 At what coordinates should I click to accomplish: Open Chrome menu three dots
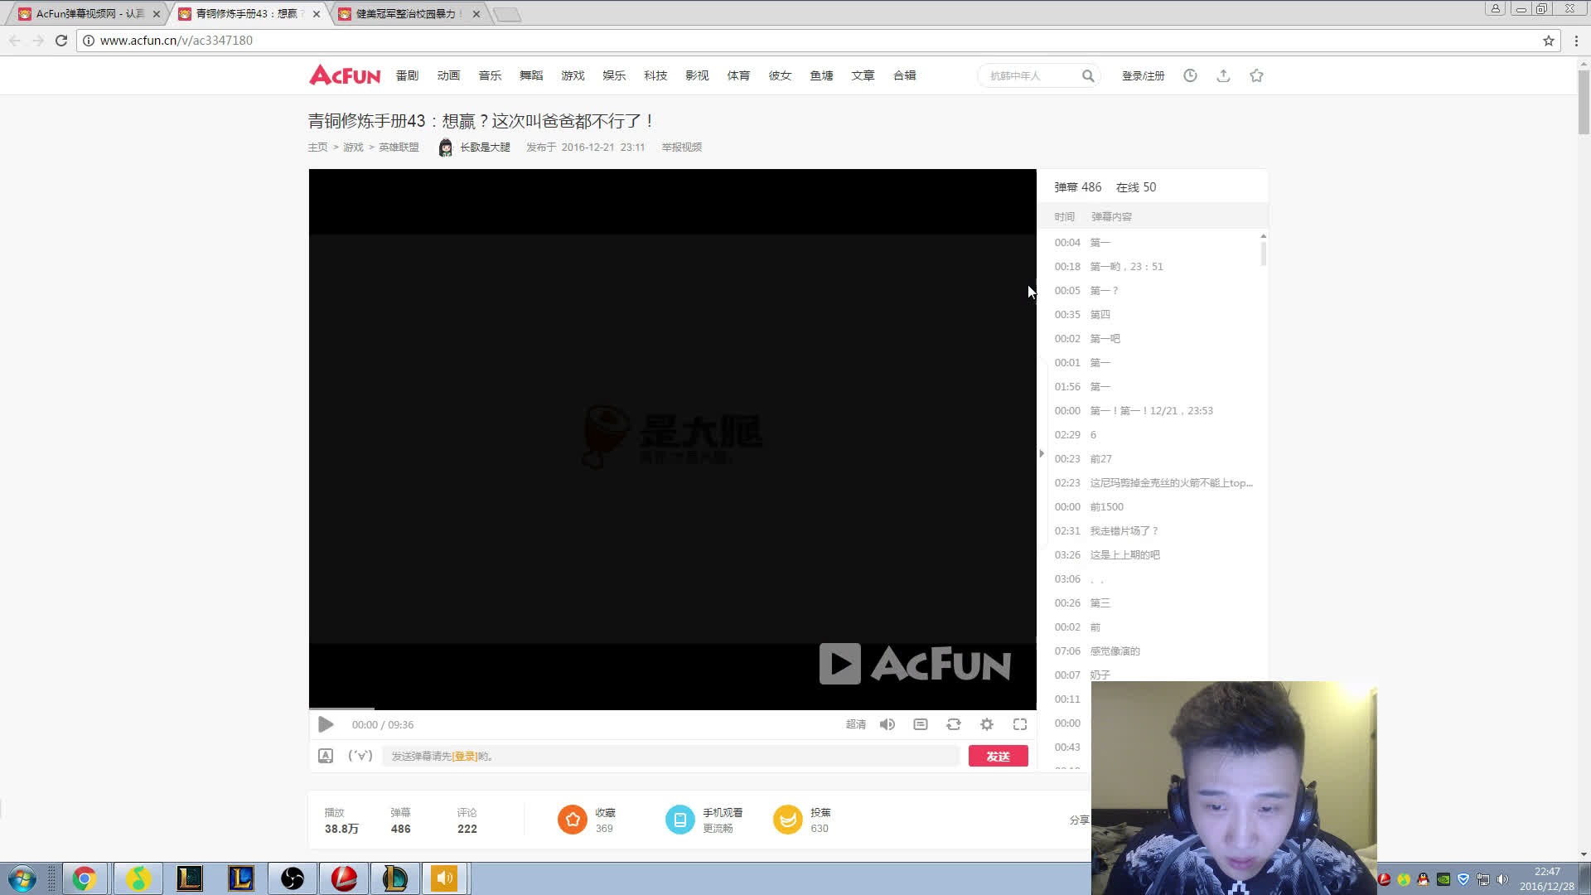1576,41
